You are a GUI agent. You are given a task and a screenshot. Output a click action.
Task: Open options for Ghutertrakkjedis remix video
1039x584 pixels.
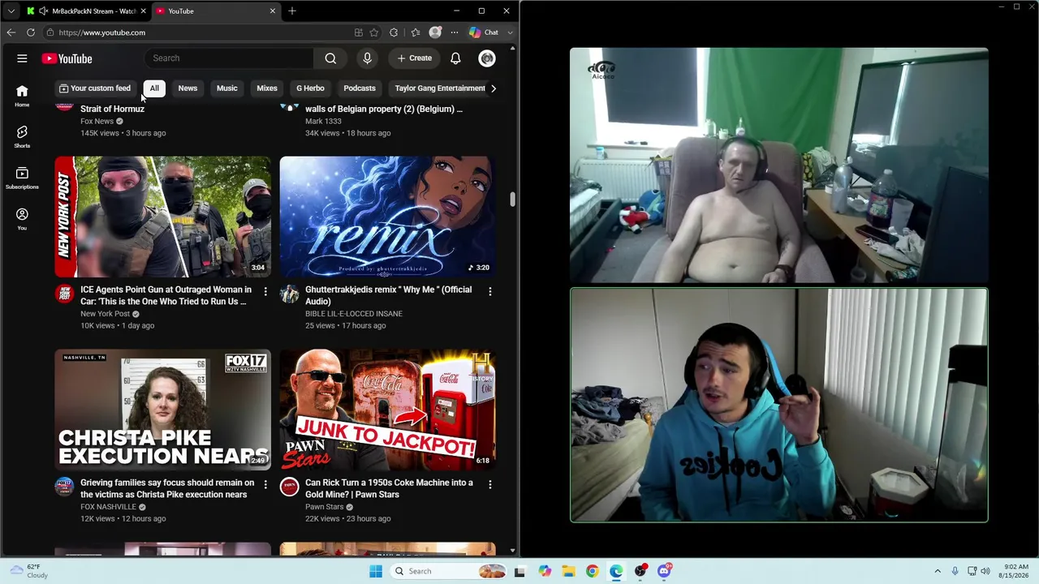pyautogui.click(x=489, y=290)
